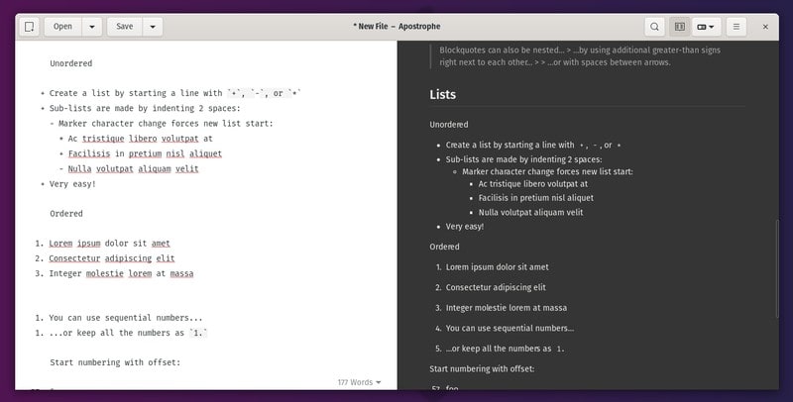The height and width of the screenshot is (402, 793).
Task: Close the Apostrophe window
Action: (765, 27)
